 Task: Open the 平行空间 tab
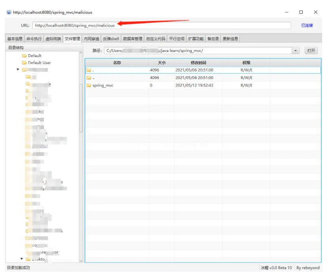[x=177, y=39]
